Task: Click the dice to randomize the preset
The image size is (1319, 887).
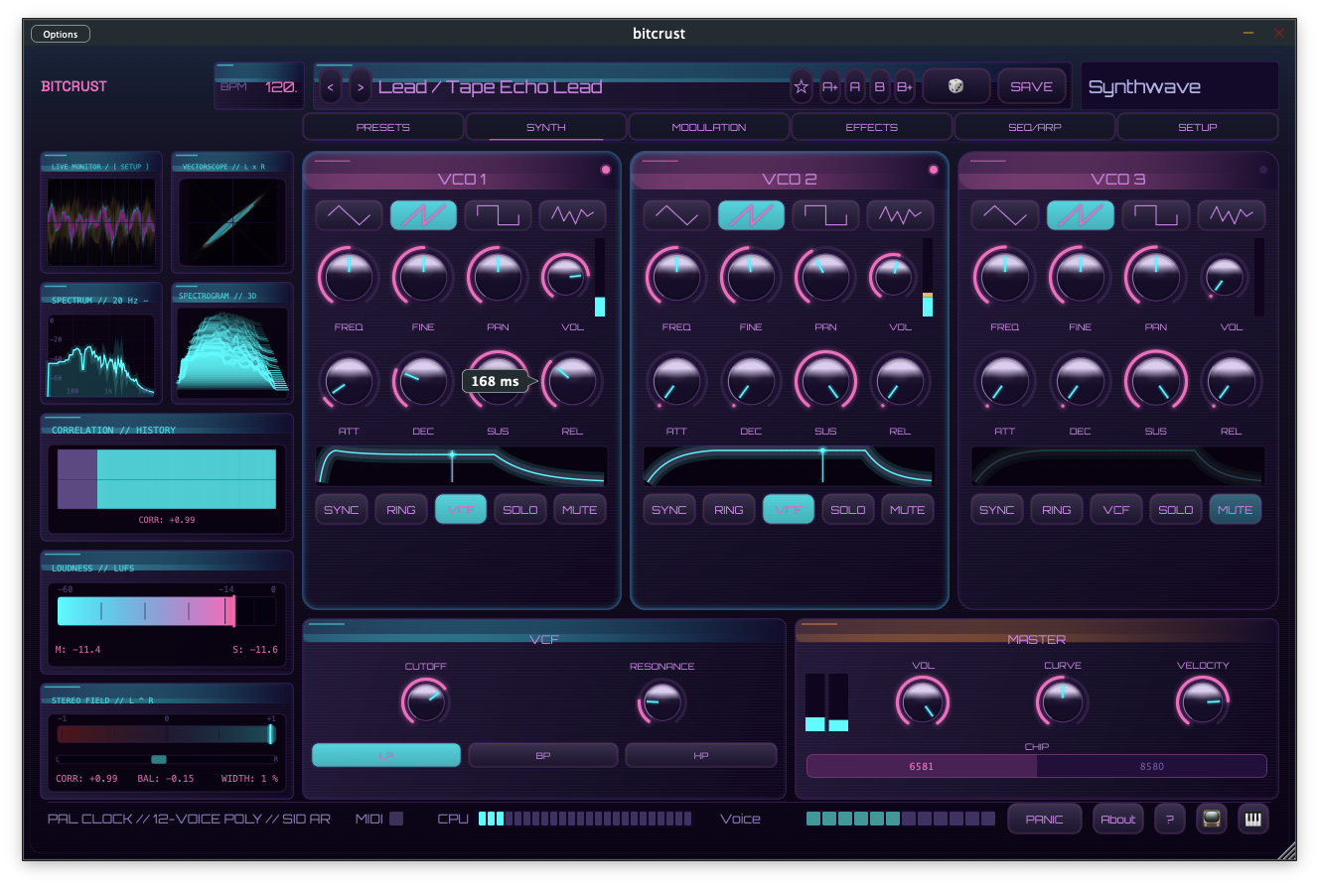Action: click(x=956, y=86)
